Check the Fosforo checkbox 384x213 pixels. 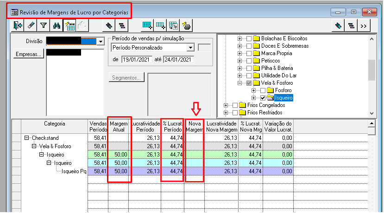pyautogui.click(x=263, y=91)
